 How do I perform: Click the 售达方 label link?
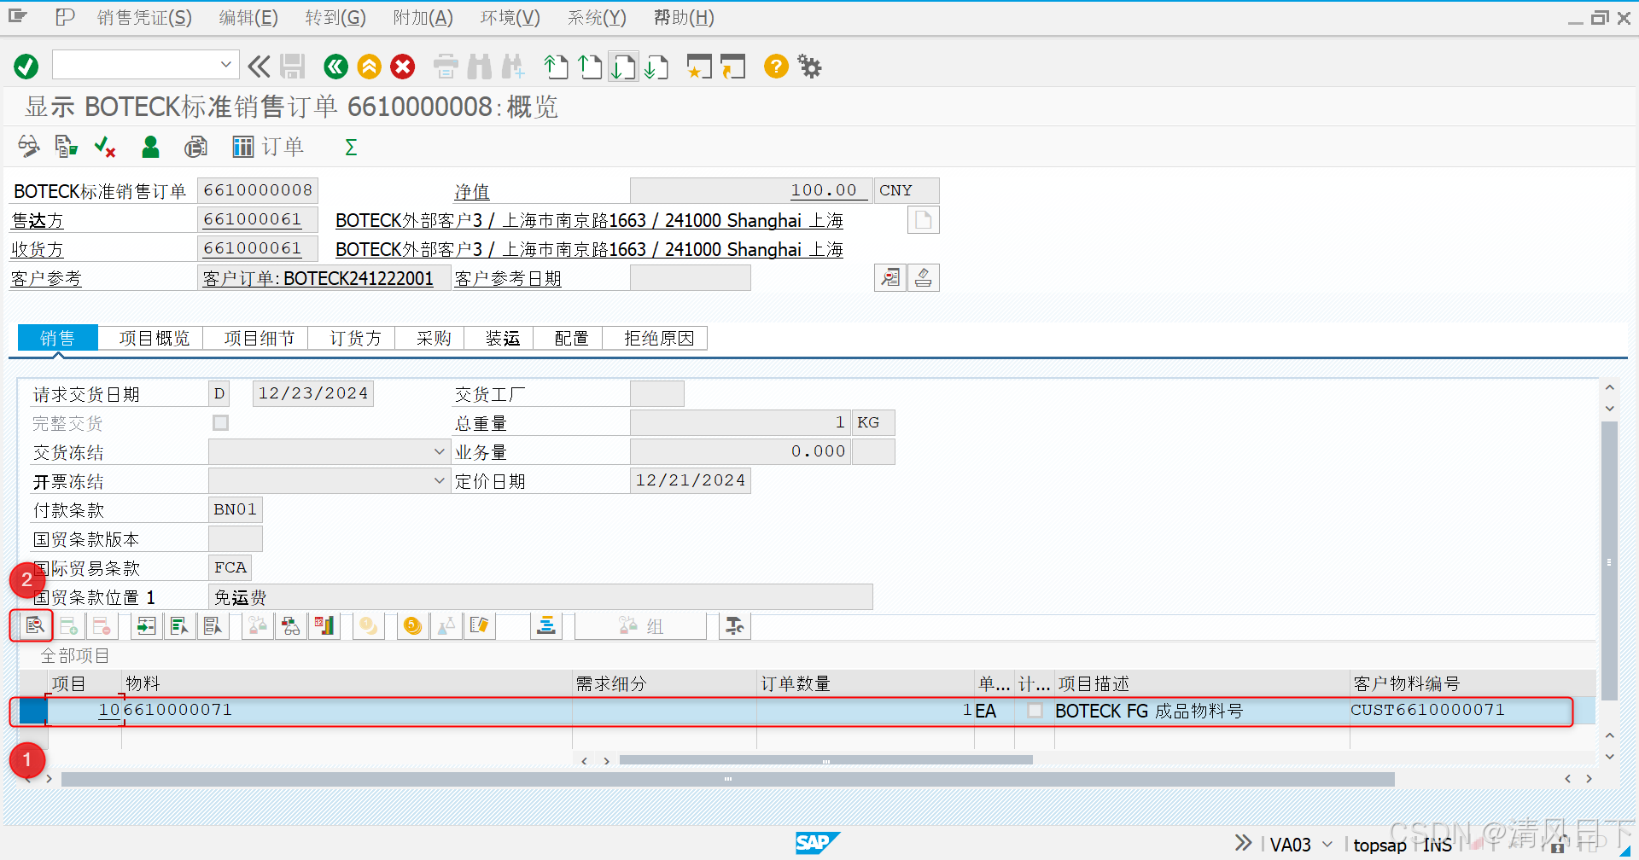pos(37,221)
